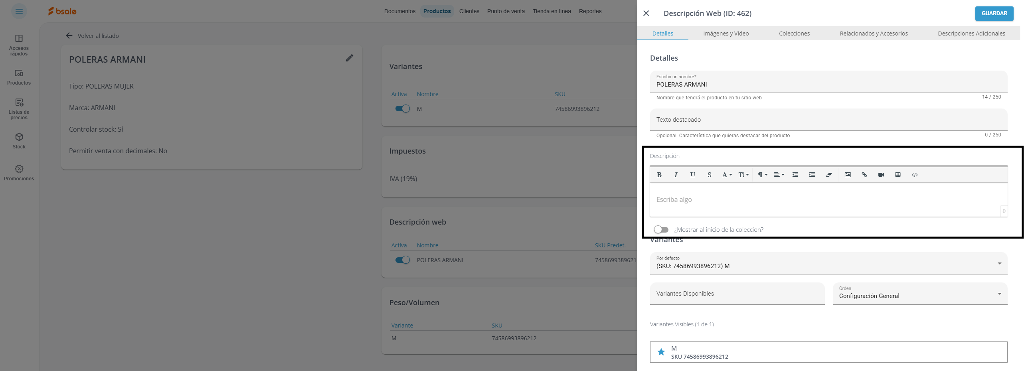The width and height of the screenshot is (1024, 371).
Task: Click POLERAS ARMANI in Descripción web table
Action: (440, 260)
